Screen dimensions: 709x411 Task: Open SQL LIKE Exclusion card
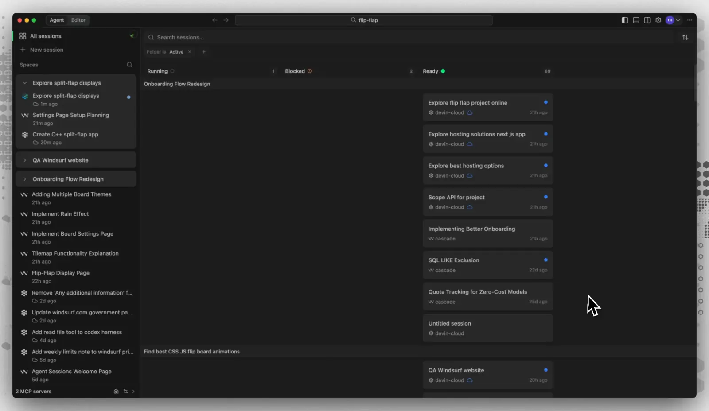point(487,265)
